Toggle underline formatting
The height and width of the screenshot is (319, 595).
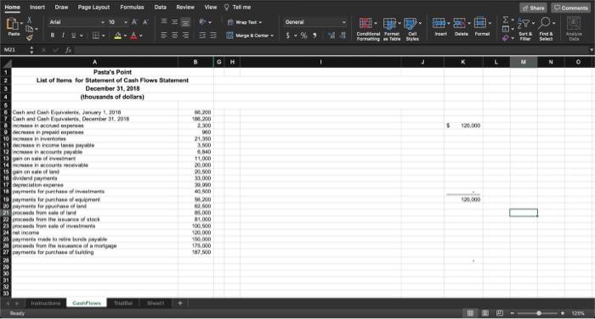click(73, 36)
